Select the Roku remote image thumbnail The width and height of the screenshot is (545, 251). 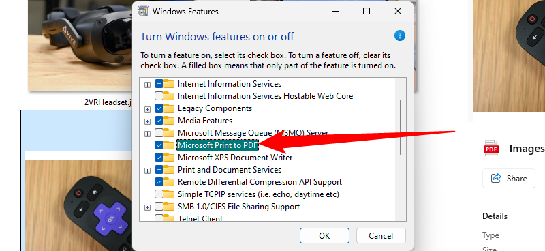[x=78, y=205]
